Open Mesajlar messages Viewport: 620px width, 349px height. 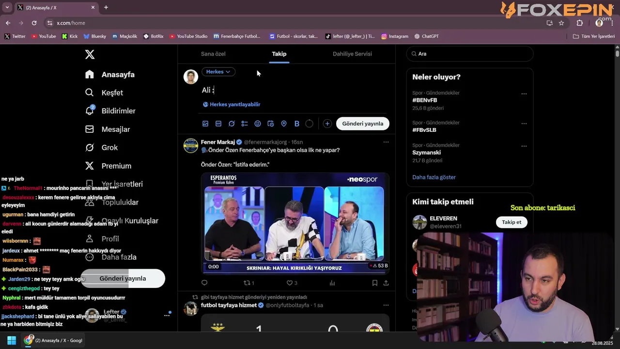point(108,129)
